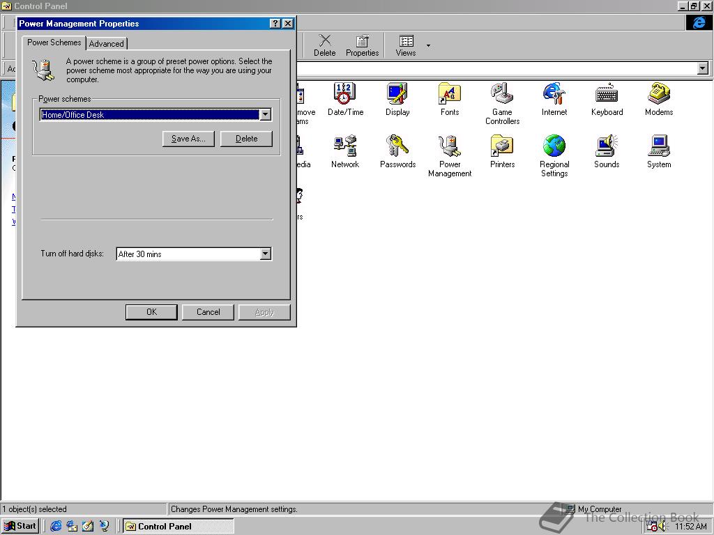Open the System icon
Viewport: 714px width, 535px height.
[x=658, y=151]
